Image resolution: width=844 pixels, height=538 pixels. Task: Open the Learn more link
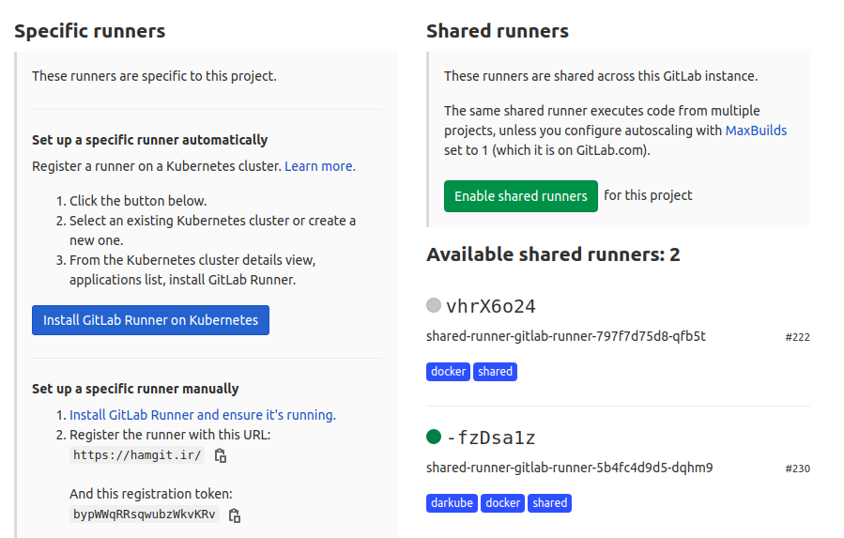[320, 166]
